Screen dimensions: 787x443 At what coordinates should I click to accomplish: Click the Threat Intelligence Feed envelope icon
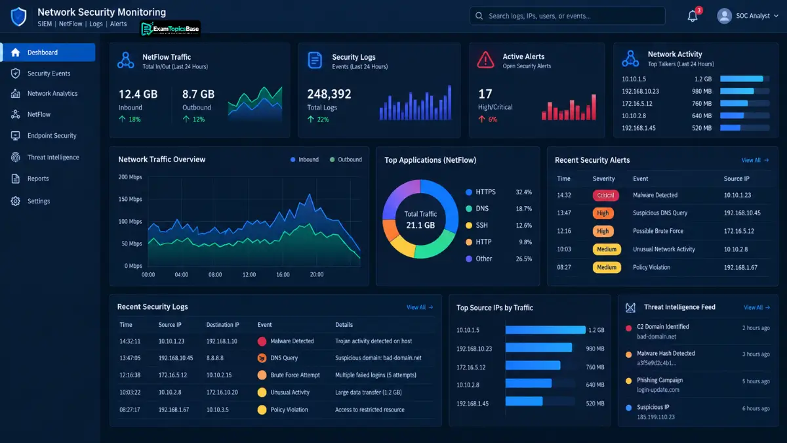(x=630, y=307)
